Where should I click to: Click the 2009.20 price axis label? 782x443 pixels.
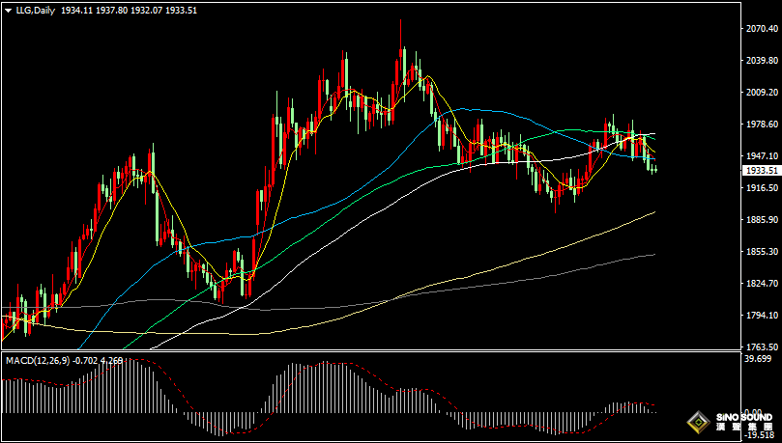pyautogui.click(x=761, y=93)
